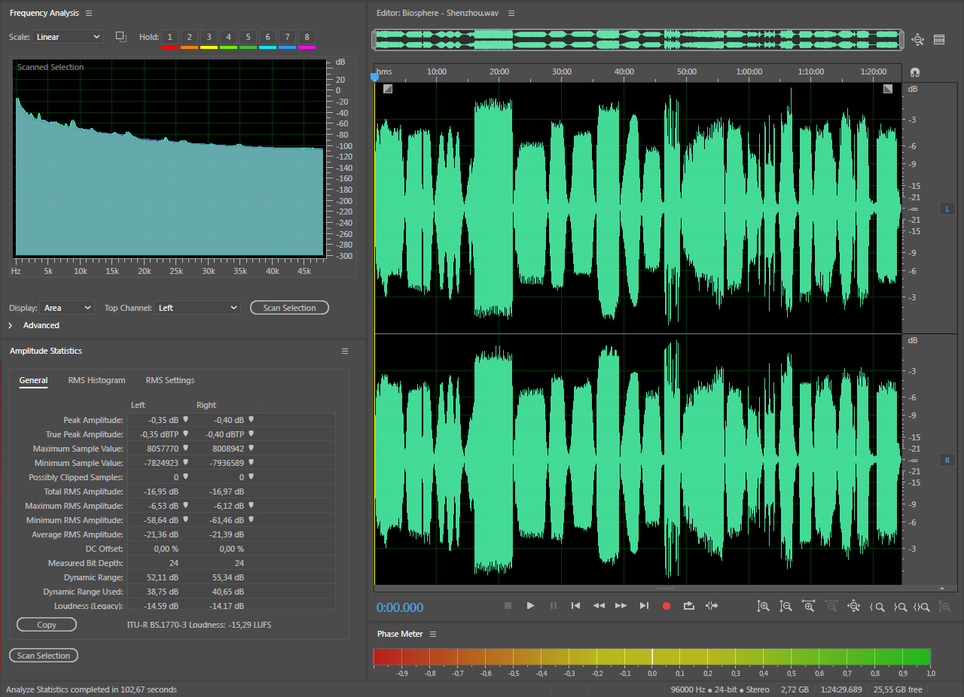Zoom in at the selection Out Point
The height and width of the screenshot is (697, 964).
point(900,607)
